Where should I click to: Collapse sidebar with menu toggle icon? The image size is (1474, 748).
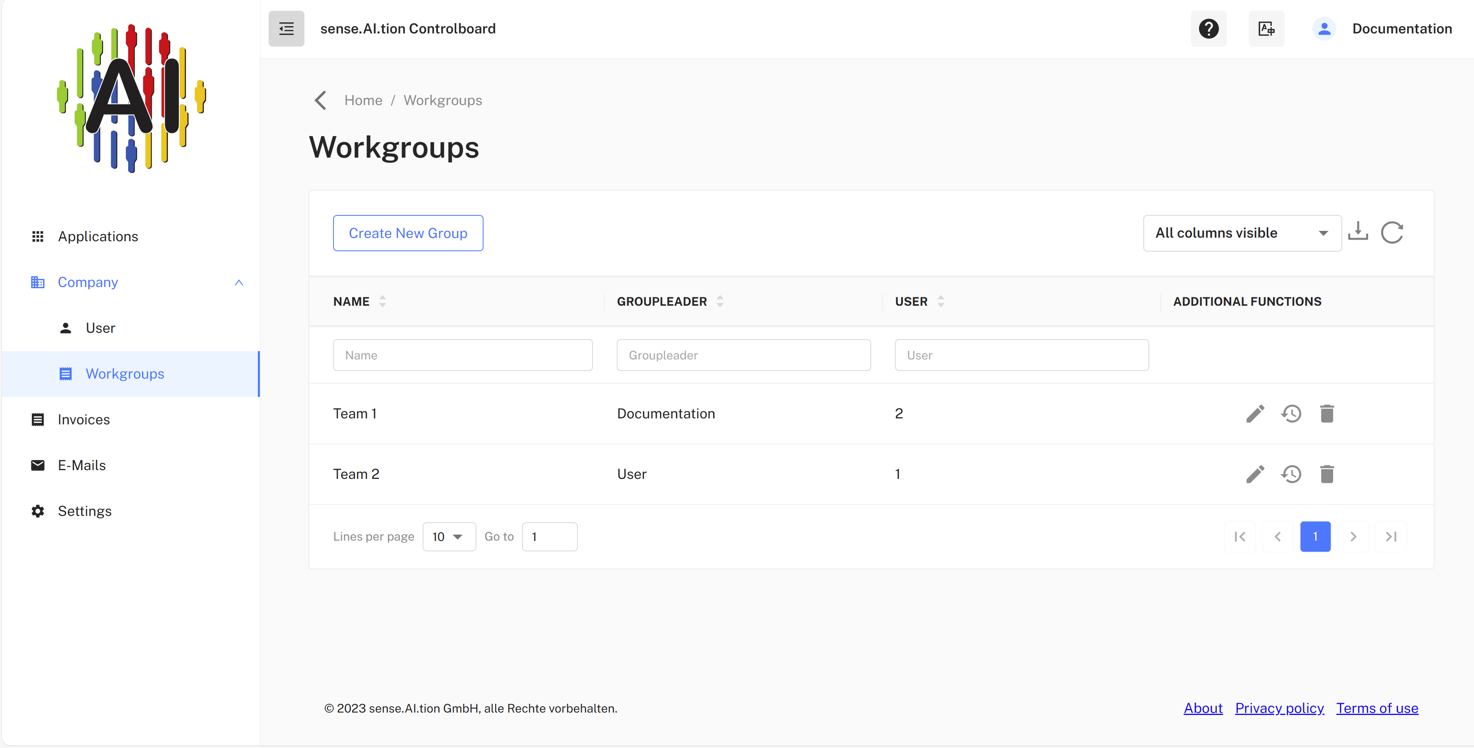point(286,29)
